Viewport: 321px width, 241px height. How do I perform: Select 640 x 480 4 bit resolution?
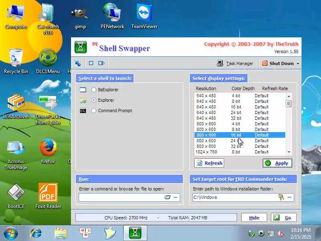(240, 96)
